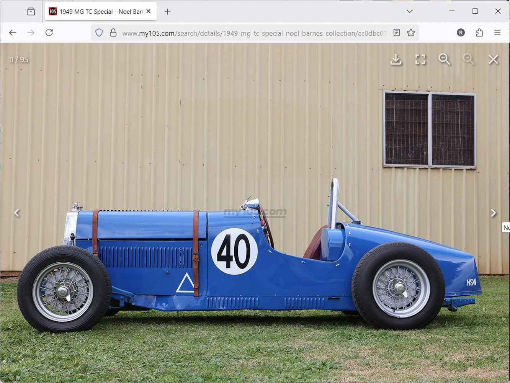The height and width of the screenshot is (383, 510).
Task: Open the account profile icon
Action: coord(461,33)
